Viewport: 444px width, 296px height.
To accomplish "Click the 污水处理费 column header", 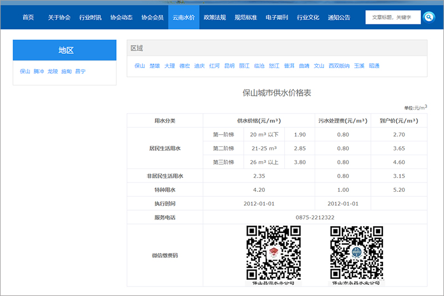I will [x=343, y=121].
